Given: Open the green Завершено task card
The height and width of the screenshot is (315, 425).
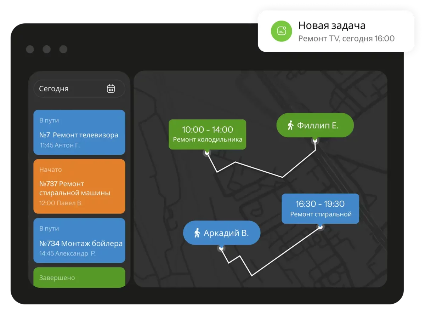Looking at the screenshot, I should (79, 277).
